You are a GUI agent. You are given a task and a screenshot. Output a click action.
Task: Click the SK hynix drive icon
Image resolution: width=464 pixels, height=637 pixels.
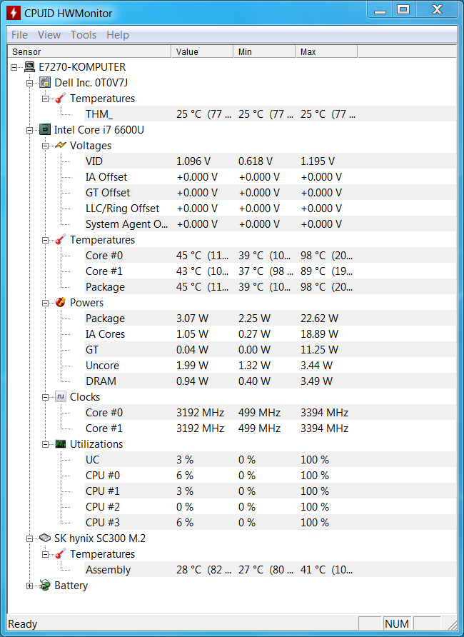click(45, 538)
